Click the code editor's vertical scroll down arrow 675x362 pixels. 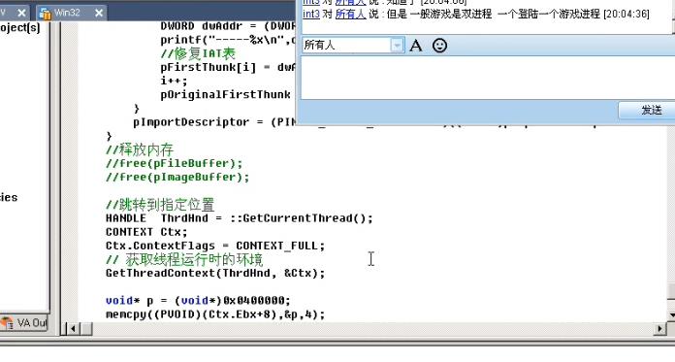point(671,314)
